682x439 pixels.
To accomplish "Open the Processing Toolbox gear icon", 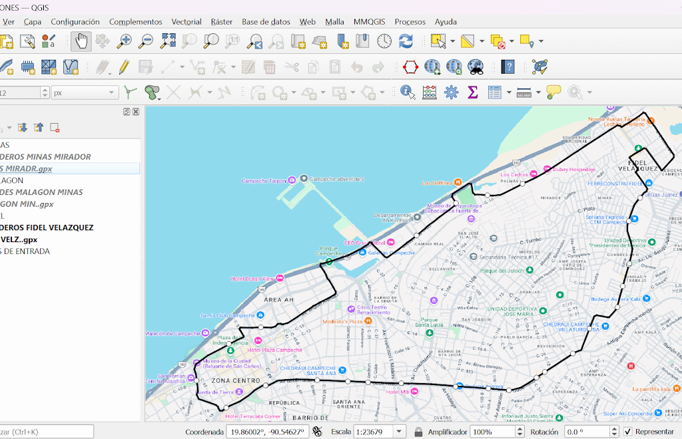I will [x=452, y=92].
